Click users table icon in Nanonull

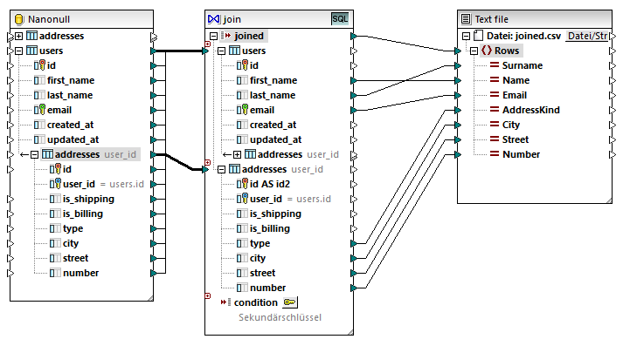click(31, 51)
